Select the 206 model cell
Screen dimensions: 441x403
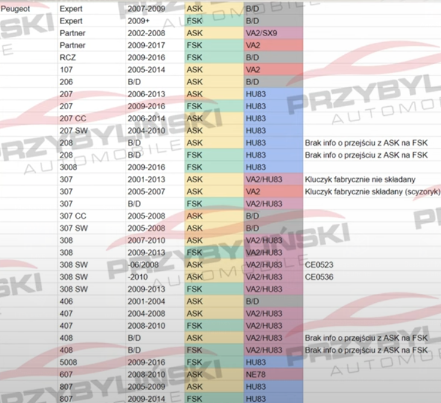[x=92, y=82]
